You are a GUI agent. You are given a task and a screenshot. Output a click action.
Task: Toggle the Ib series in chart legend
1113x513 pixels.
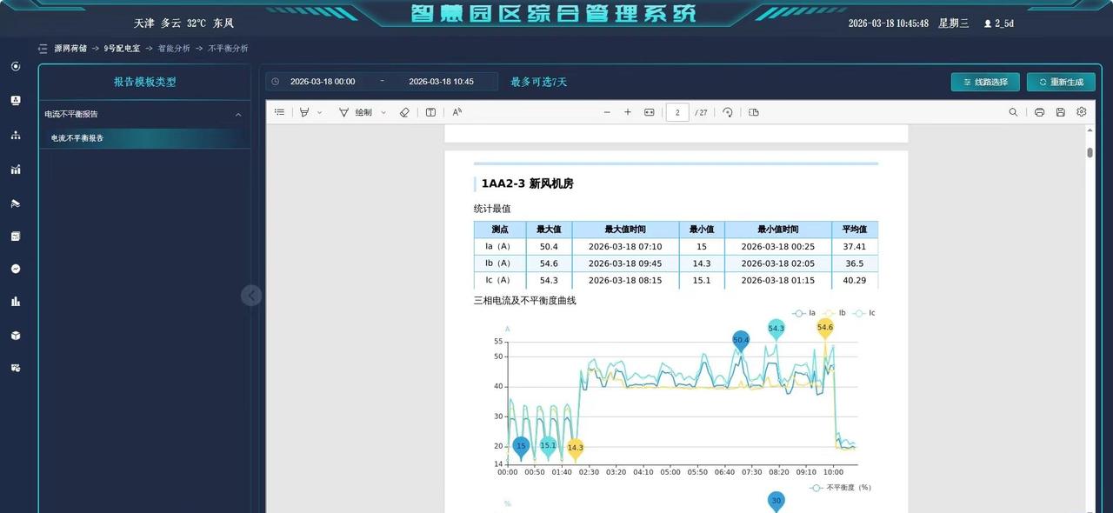point(834,312)
